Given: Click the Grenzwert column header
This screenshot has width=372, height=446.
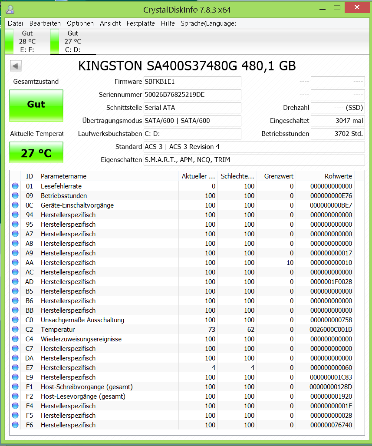Looking at the screenshot, I should coord(276,176).
